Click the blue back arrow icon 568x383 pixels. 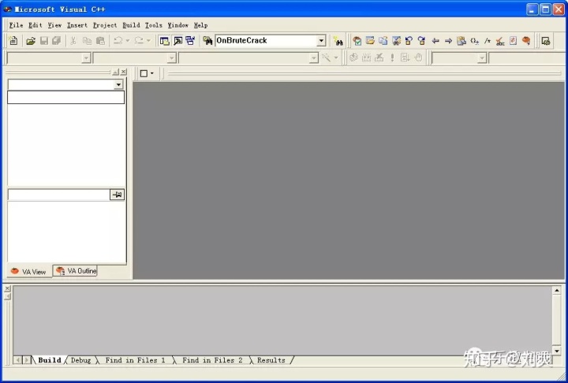tap(435, 41)
